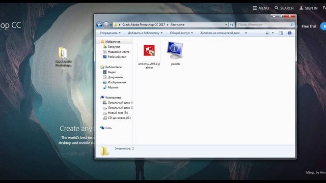Click the Музыка note icon in sidebar
The height and width of the screenshot is (183, 326).
[x=105, y=87]
